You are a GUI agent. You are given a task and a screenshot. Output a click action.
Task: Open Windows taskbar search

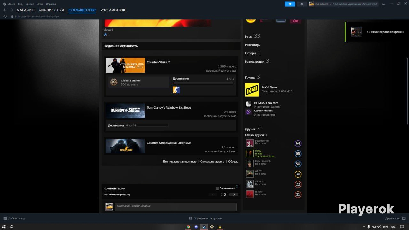(12, 227)
